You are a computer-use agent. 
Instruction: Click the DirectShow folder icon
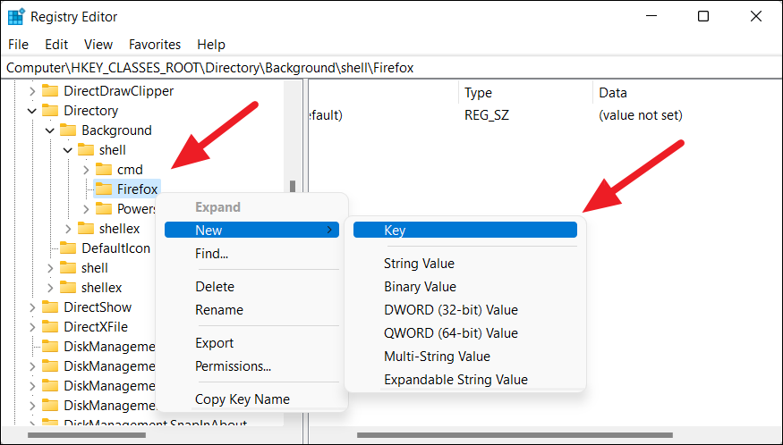click(49, 306)
